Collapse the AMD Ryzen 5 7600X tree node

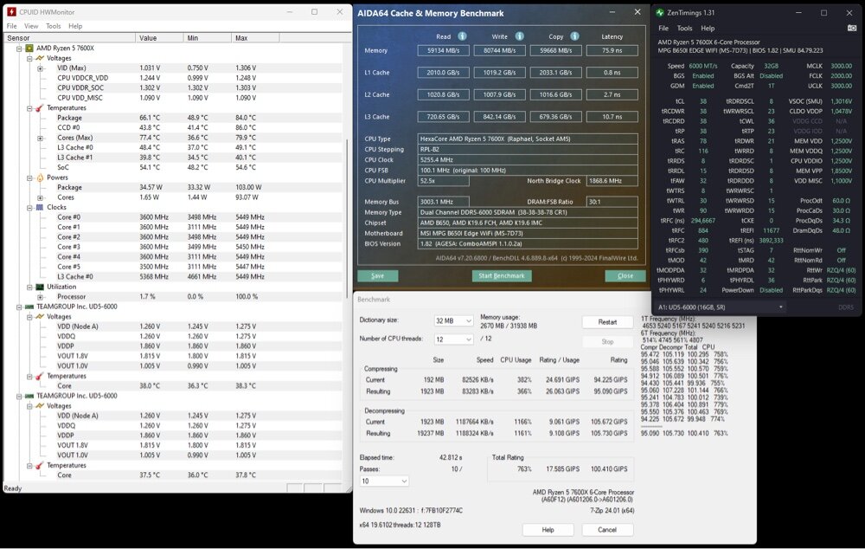click(19, 48)
